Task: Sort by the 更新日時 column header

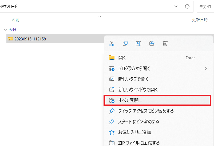Action: pos(200,20)
